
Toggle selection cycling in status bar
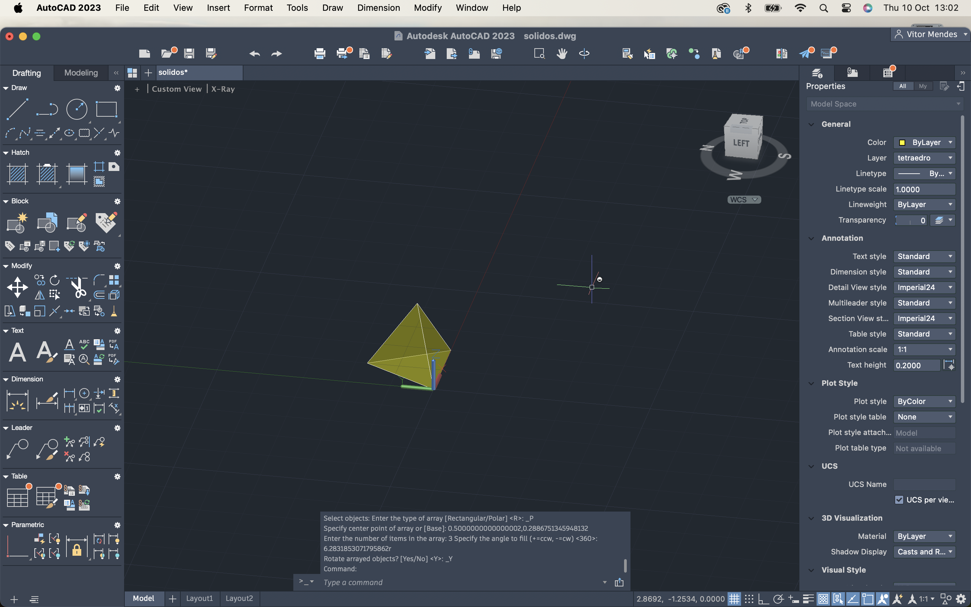(838, 599)
